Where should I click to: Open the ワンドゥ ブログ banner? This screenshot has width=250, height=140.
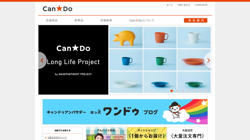[x=125, y=112]
